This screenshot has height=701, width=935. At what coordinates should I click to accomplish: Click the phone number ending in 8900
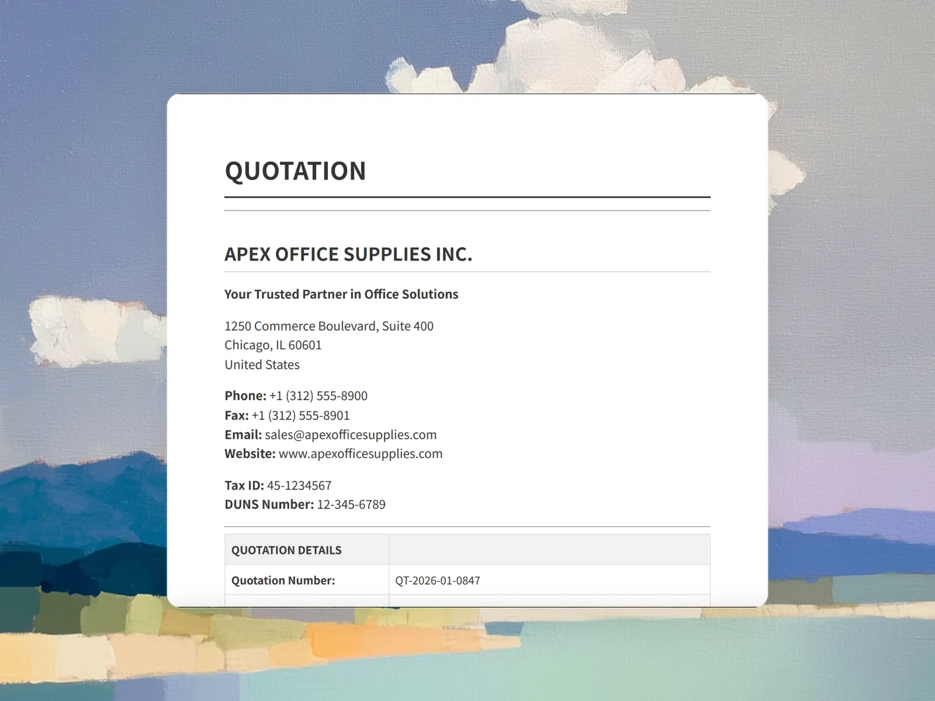point(318,396)
